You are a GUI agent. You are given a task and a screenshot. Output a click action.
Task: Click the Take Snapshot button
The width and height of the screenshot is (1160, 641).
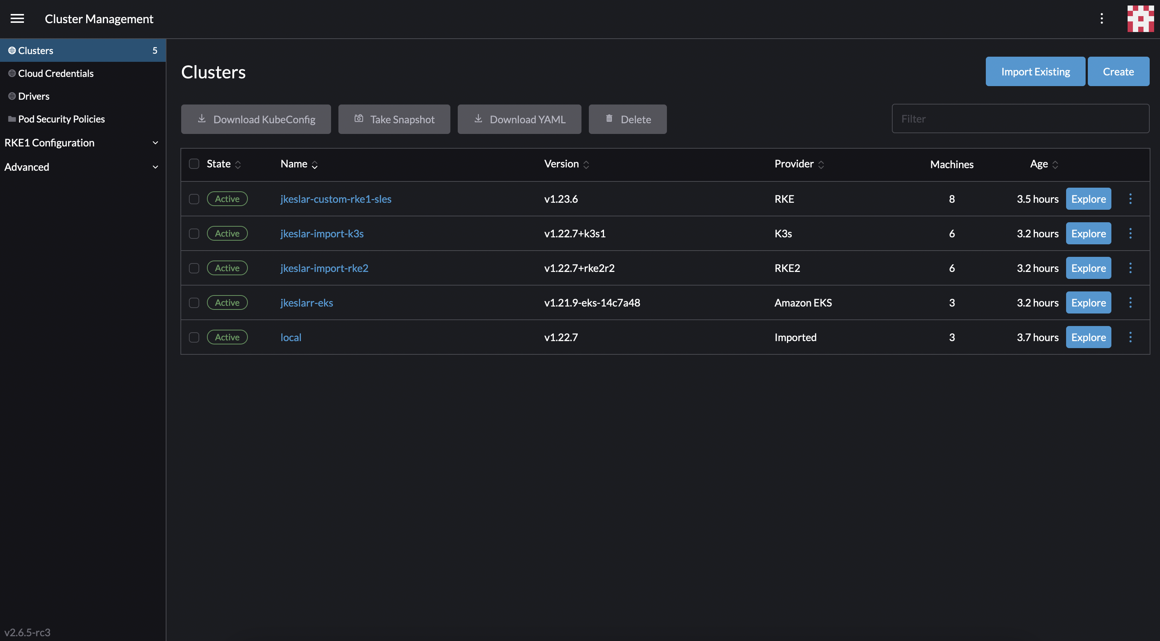coord(394,119)
